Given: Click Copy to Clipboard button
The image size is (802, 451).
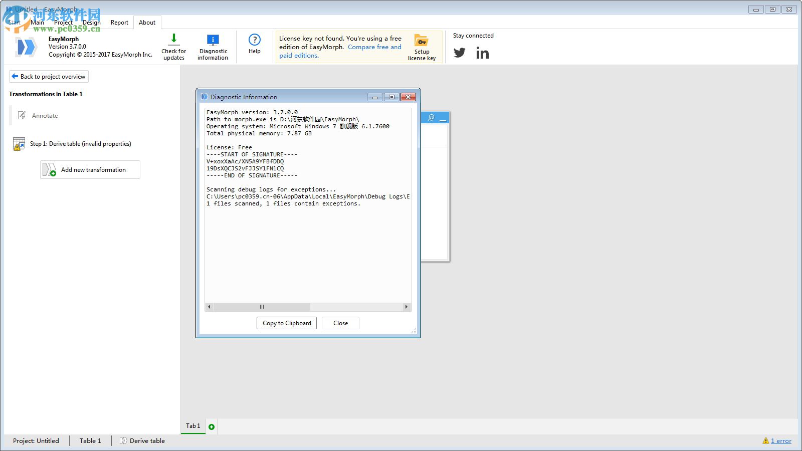Looking at the screenshot, I should click(x=287, y=323).
